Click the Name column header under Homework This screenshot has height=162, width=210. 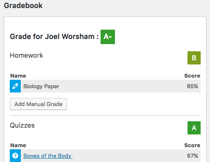click(x=18, y=76)
